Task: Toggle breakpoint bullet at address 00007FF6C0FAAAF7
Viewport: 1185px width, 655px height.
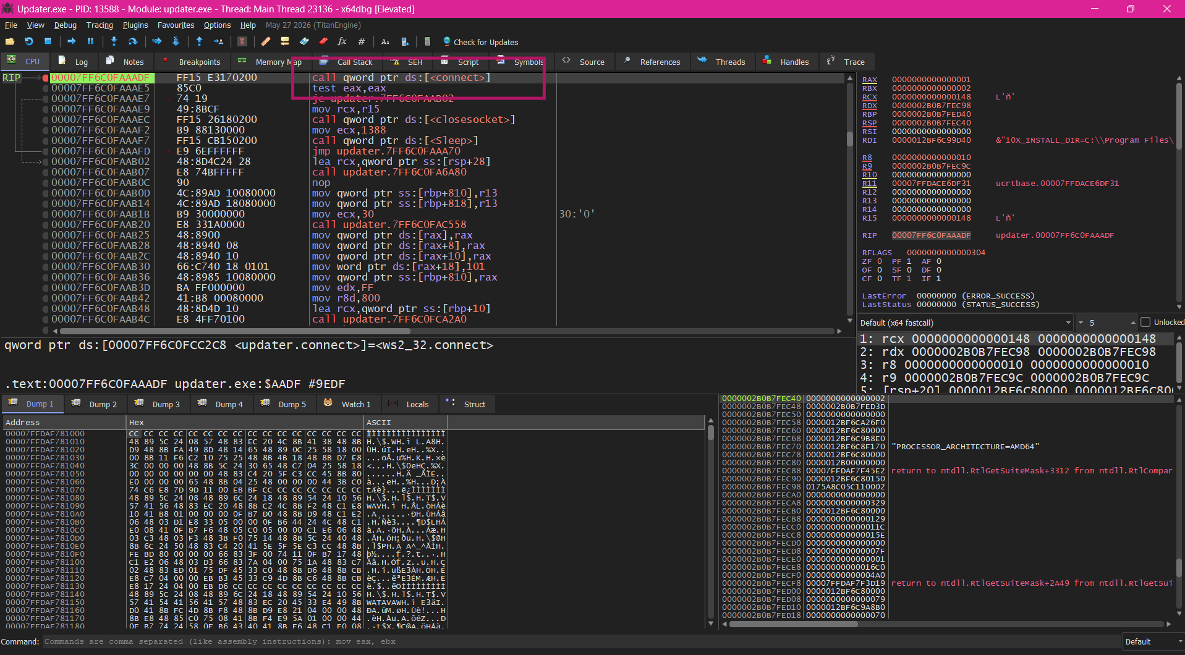Action: tap(46, 140)
